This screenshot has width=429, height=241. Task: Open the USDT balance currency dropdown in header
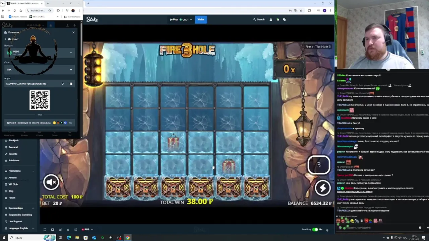tap(181, 19)
